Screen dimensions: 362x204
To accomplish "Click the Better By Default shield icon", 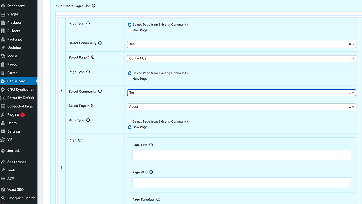I will coord(3,98).
